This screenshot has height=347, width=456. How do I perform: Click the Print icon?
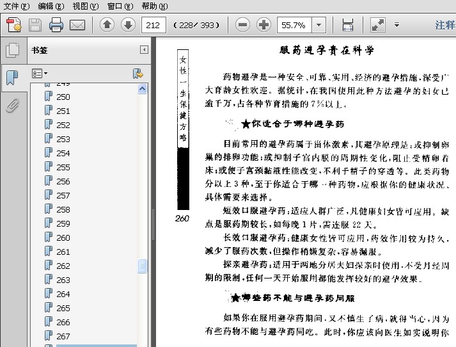(x=56, y=25)
